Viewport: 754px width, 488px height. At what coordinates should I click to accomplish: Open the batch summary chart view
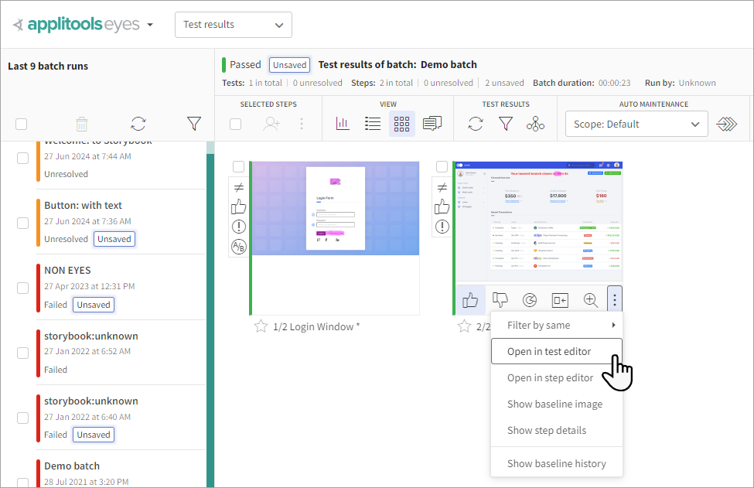(x=343, y=123)
